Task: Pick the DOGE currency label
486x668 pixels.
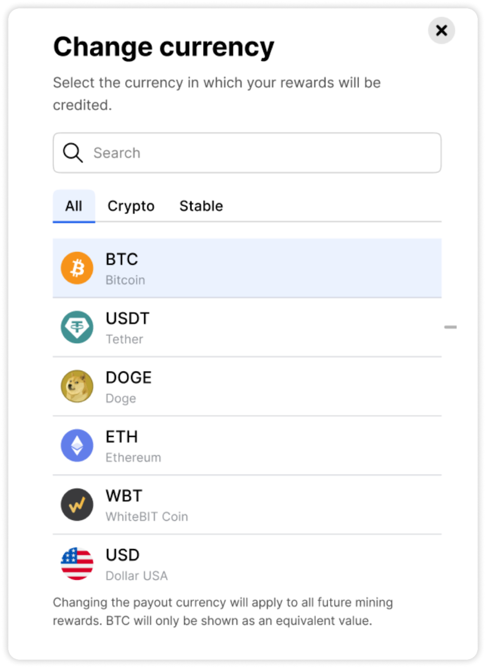Action: click(129, 378)
